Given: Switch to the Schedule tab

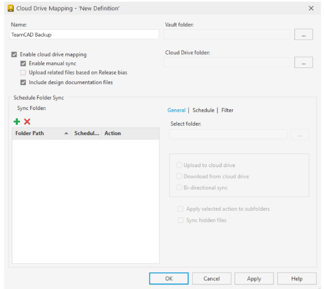Looking at the screenshot, I should click(x=203, y=110).
